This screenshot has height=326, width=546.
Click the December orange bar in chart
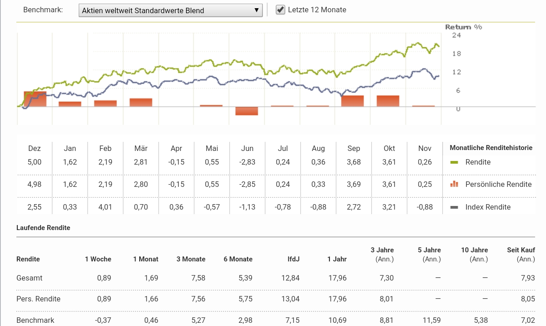[x=35, y=99]
